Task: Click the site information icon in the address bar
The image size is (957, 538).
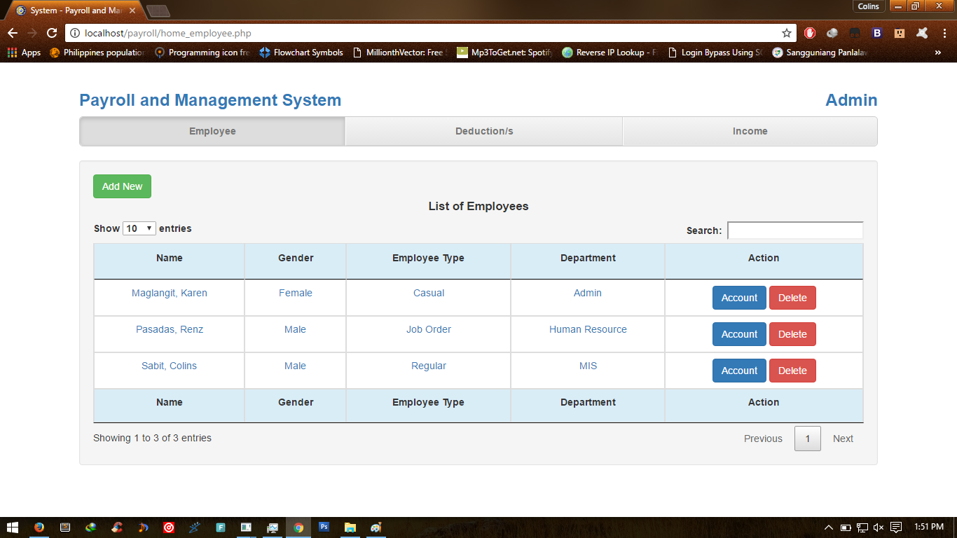Action: (74, 32)
